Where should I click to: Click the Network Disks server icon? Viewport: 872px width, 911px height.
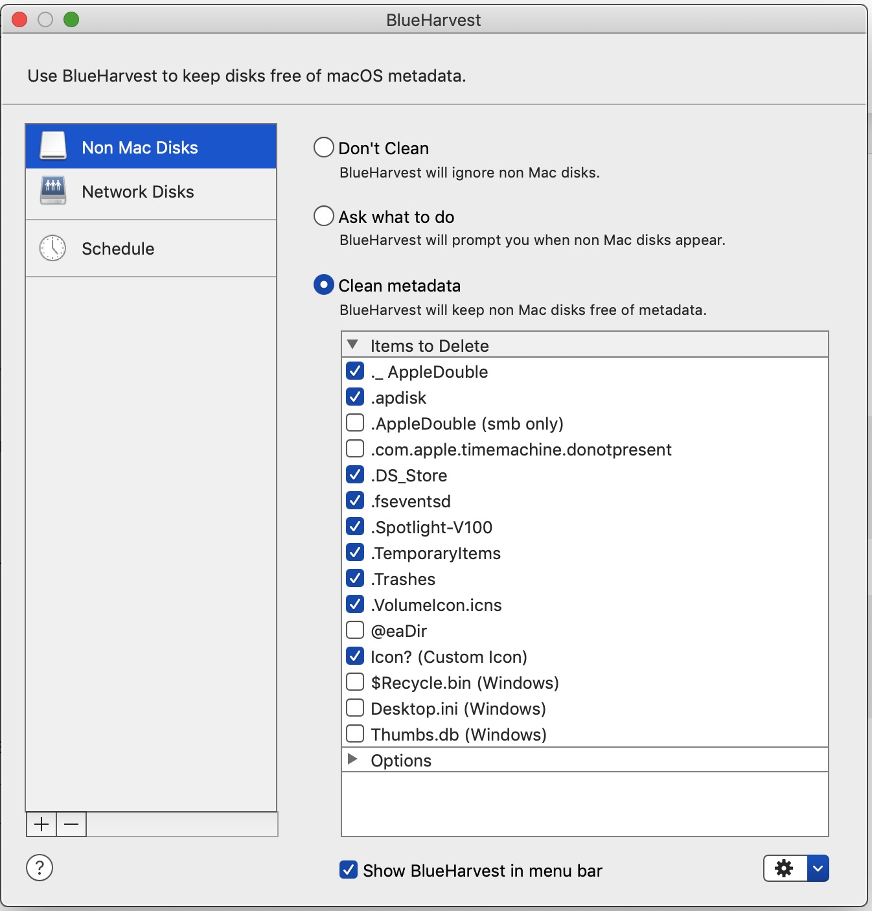[52, 190]
